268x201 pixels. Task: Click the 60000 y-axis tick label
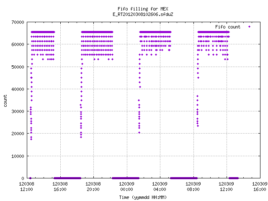point(18,44)
